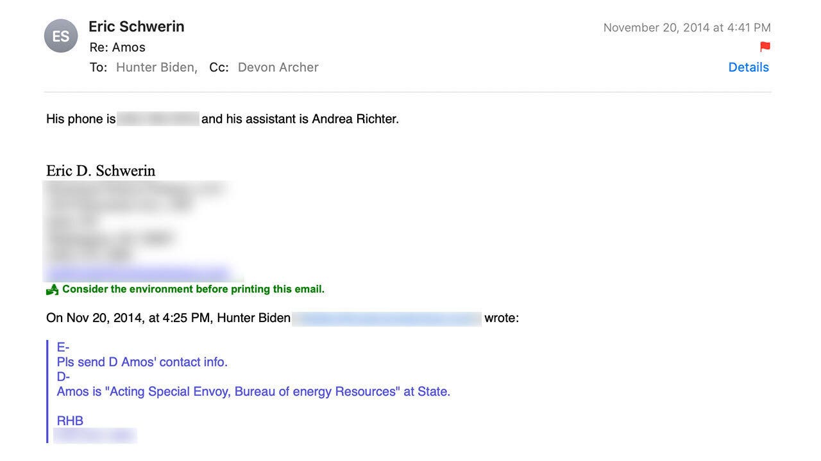
Task: Click the RHB initials in quoted message
Action: (x=70, y=421)
